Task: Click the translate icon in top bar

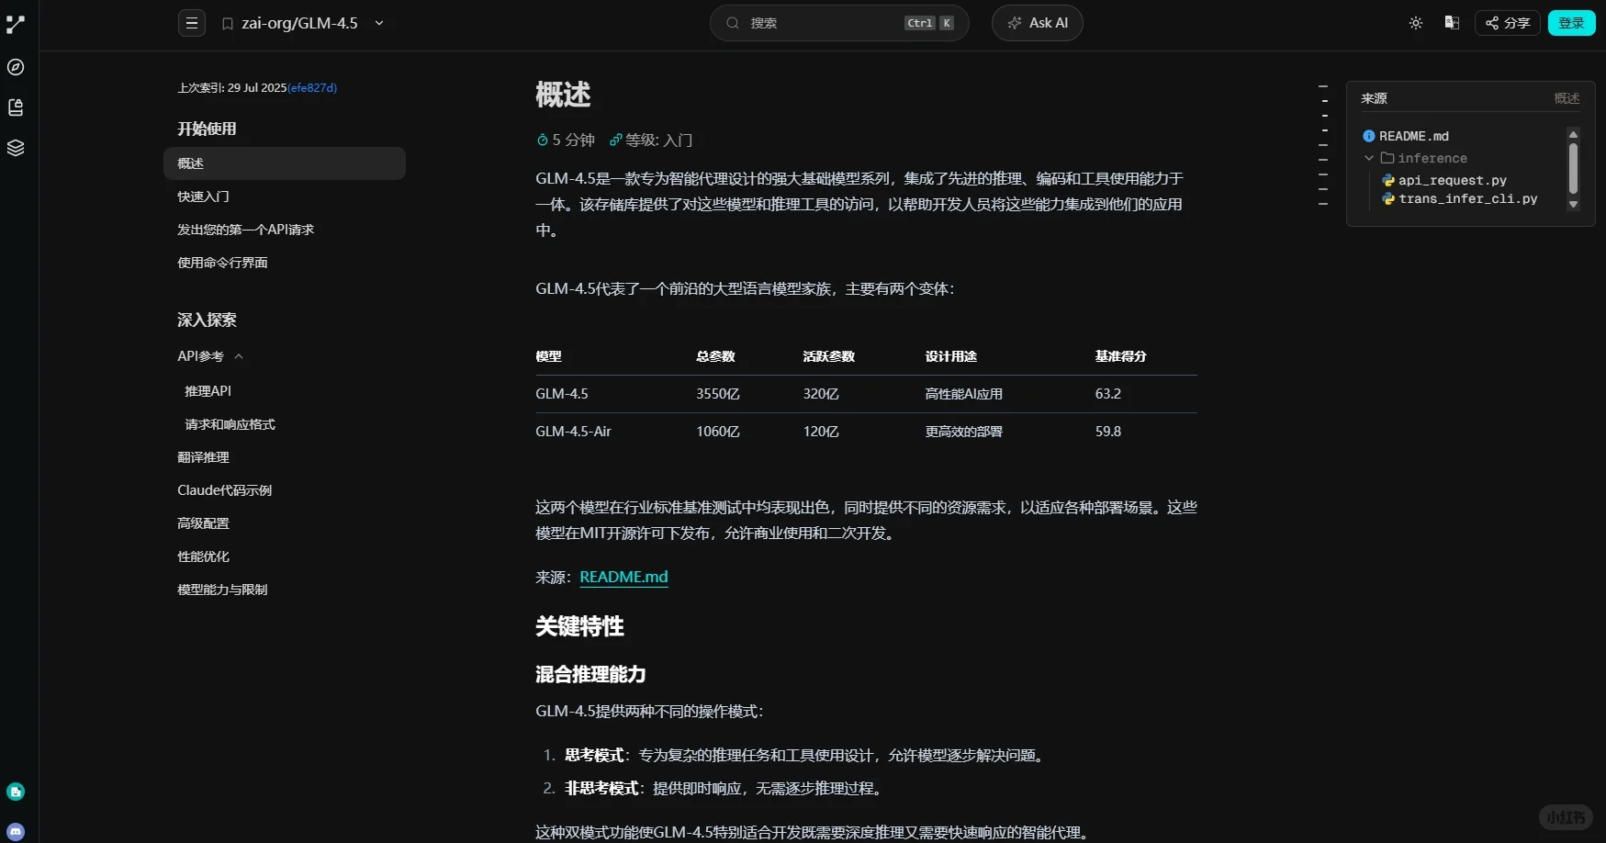Action: (x=1452, y=22)
